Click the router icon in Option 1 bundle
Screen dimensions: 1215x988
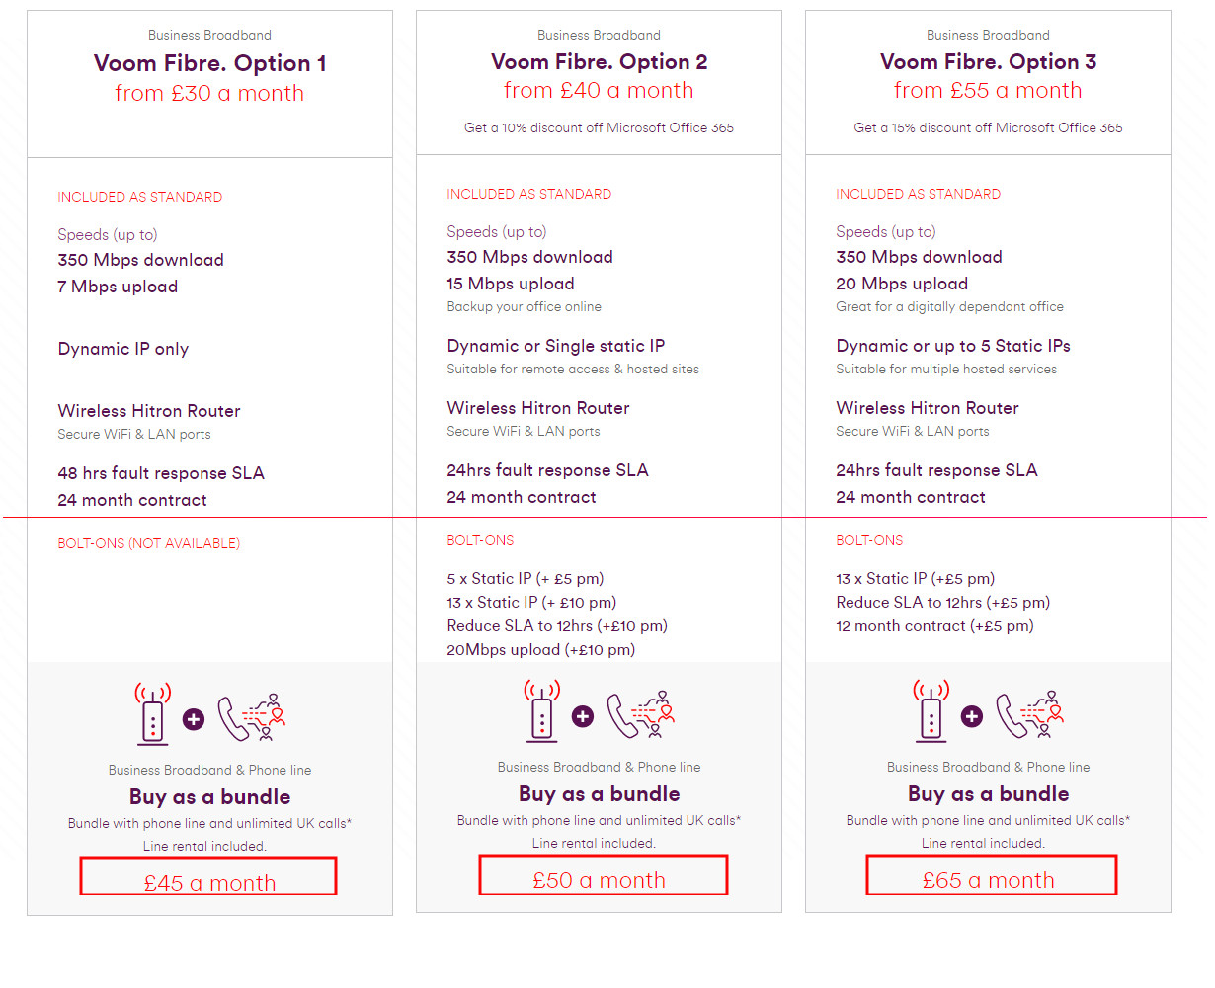[x=153, y=712]
